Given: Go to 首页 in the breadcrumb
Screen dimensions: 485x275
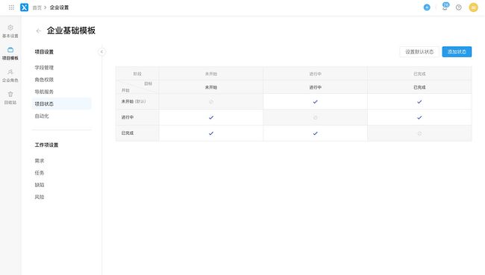Looking at the screenshot, I should [37, 7].
